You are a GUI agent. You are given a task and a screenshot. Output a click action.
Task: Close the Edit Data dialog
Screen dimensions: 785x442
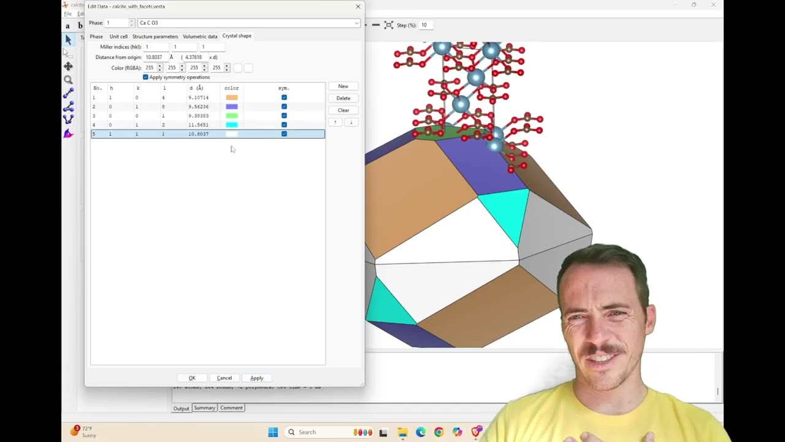358,7
